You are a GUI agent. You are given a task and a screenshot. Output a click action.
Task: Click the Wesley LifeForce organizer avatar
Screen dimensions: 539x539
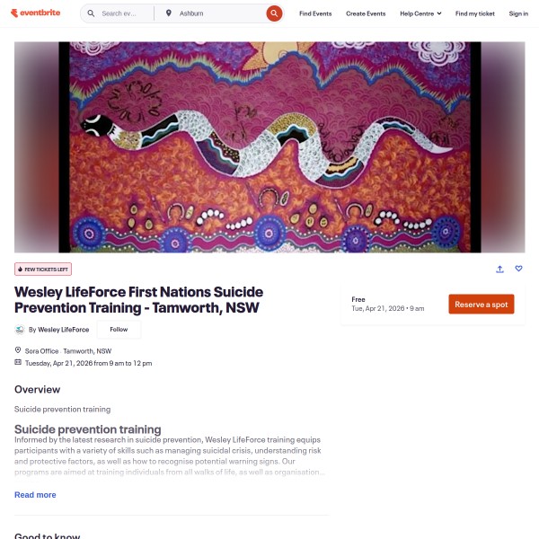pyautogui.click(x=20, y=330)
